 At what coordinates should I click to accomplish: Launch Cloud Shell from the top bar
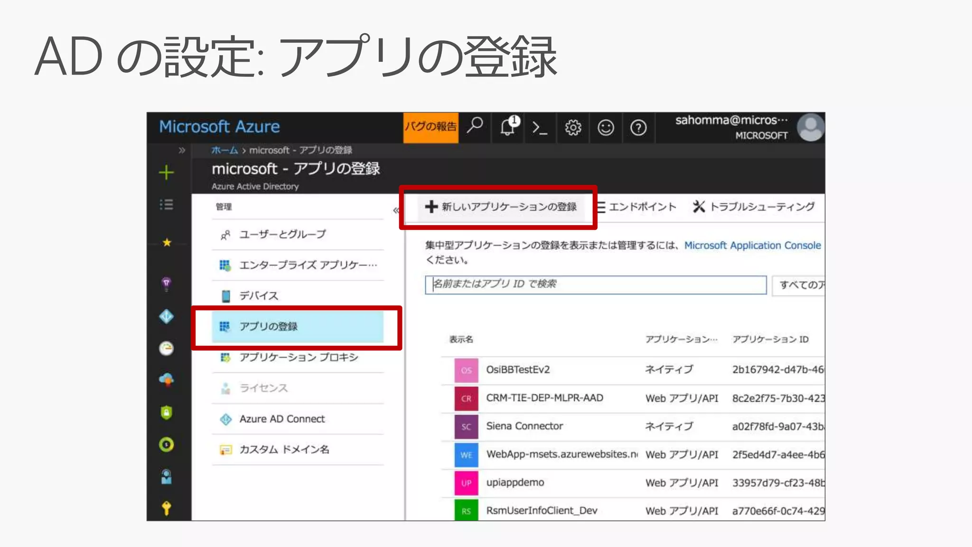(x=540, y=127)
